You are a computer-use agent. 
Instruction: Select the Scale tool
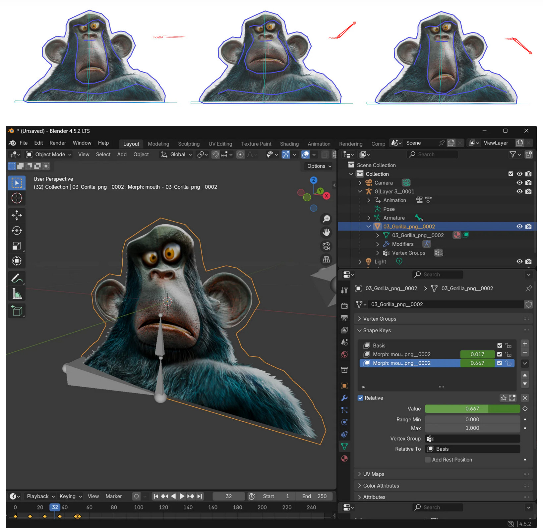[17, 246]
